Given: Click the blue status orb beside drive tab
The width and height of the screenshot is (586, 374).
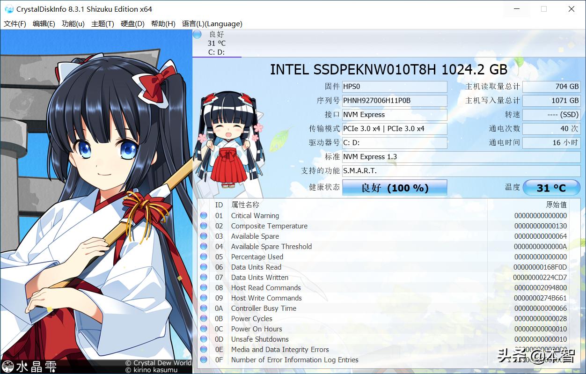Looking at the screenshot, I should (198, 34).
